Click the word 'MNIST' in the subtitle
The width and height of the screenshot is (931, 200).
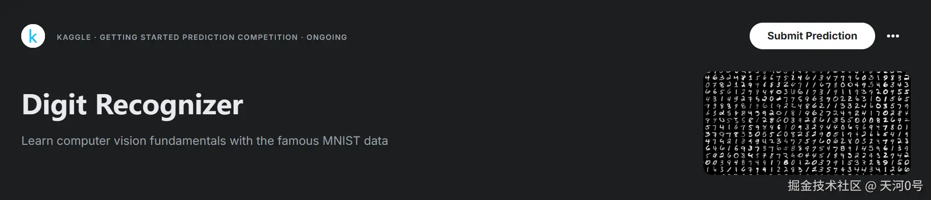coord(341,141)
